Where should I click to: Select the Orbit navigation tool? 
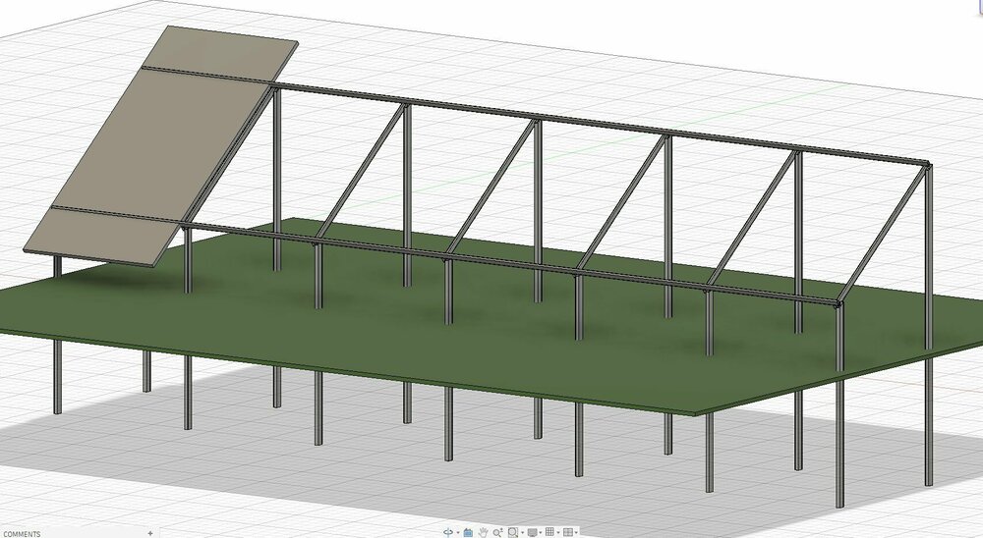coord(448,532)
